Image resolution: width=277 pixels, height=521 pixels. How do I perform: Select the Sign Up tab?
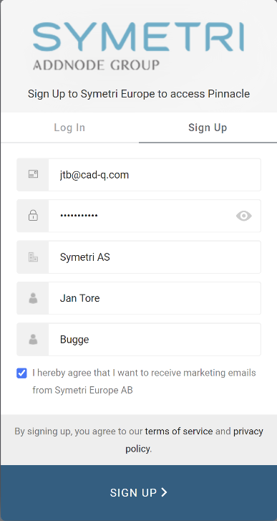pyautogui.click(x=208, y=128)
